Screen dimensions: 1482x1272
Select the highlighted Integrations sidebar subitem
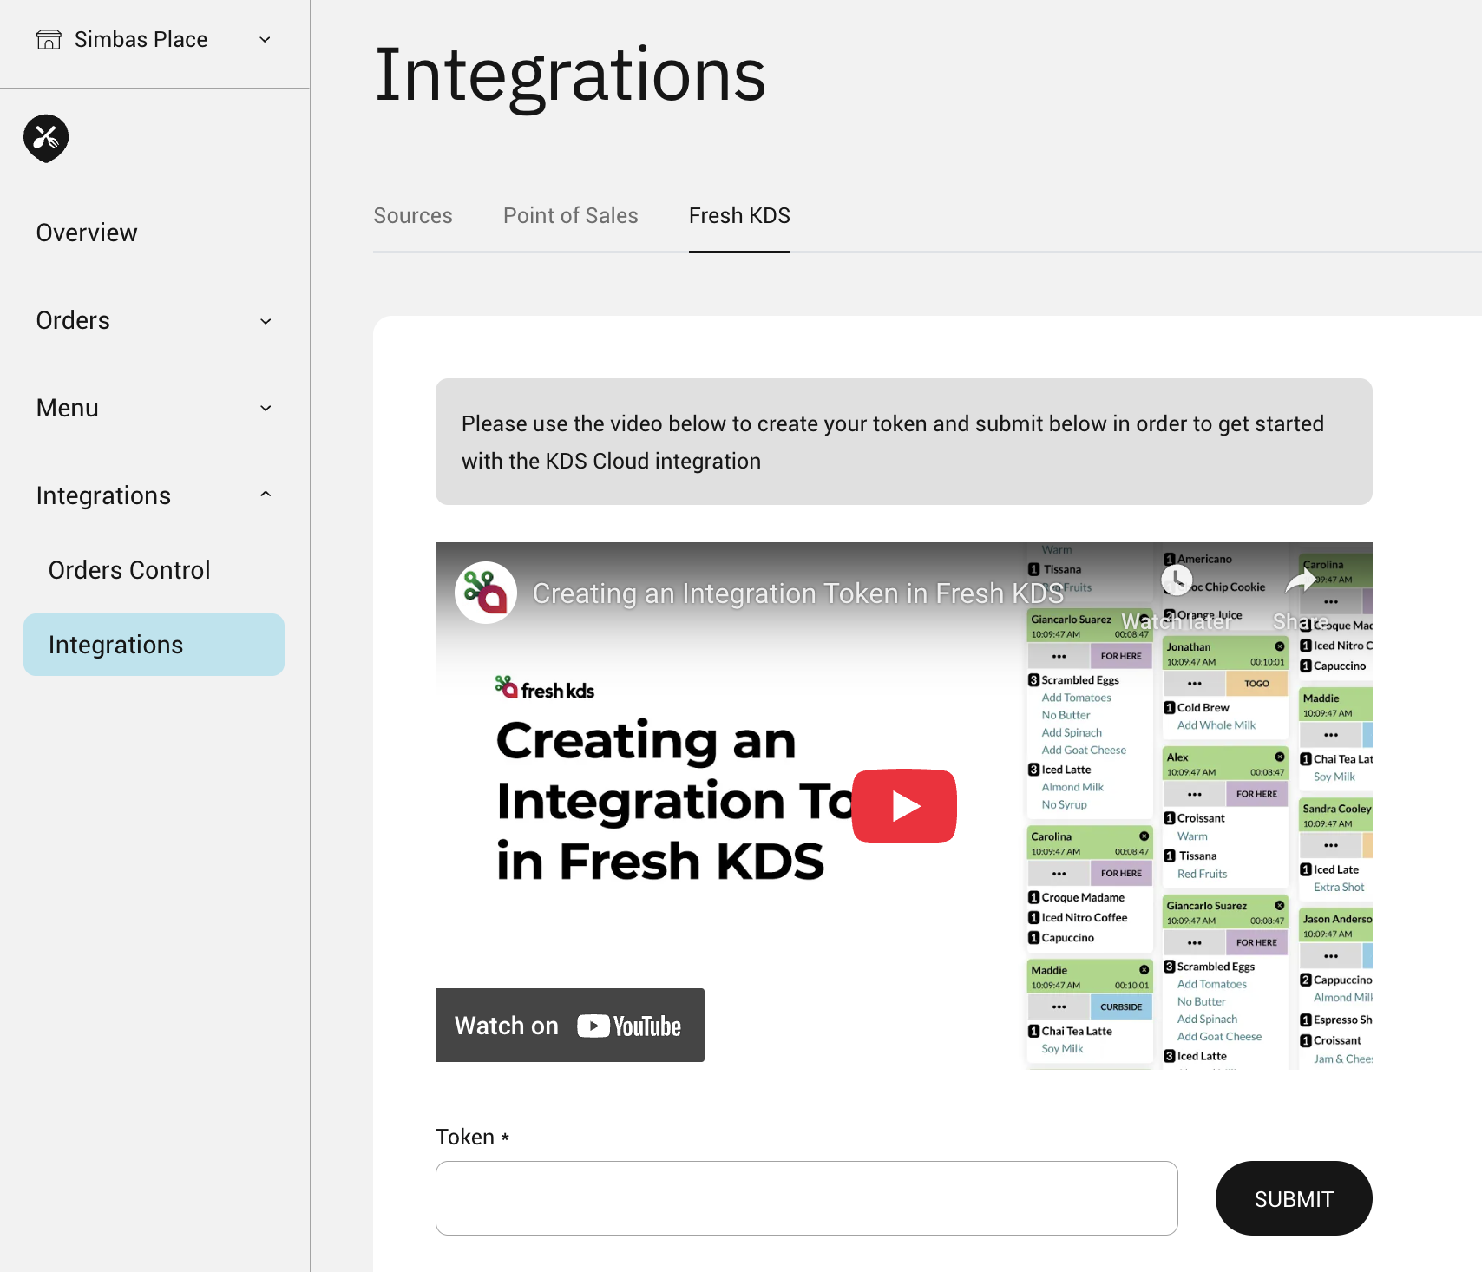pyautogui.click(x=154, y=645)
